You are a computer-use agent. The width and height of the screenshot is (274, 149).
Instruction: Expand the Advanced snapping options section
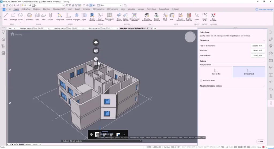click(264, 86)
